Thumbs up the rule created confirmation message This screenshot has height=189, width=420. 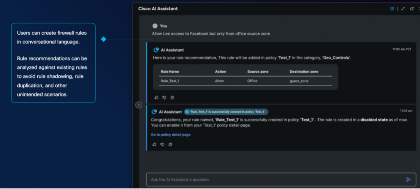point(155,144)
